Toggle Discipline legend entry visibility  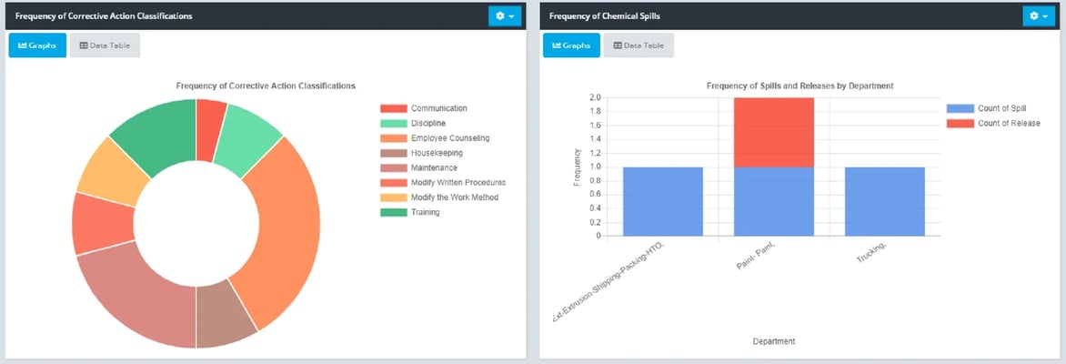coord(427,123)
